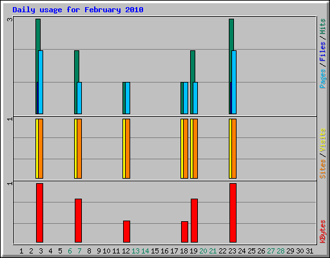This screenshot has width=330, height=258.
Task: Click the orange Sites bar for day 23
Action: 234,148
